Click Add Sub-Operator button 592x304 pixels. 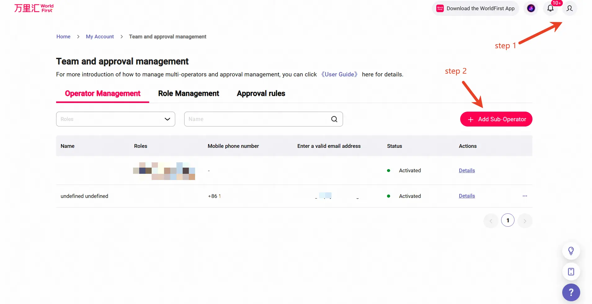pyautogui.click(x=496, y=119)
